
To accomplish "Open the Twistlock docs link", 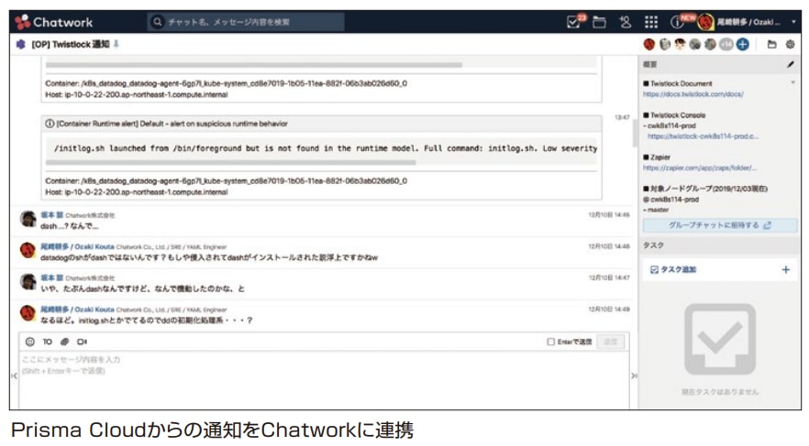I will coord(693,94).
